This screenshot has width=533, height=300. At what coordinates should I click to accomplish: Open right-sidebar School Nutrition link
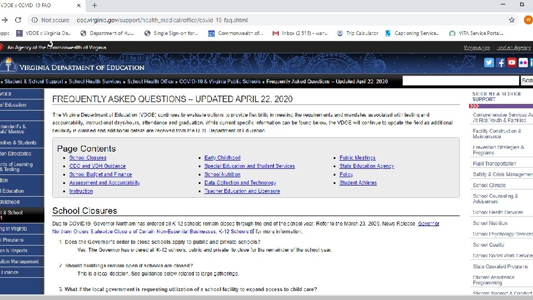[490, 223]
